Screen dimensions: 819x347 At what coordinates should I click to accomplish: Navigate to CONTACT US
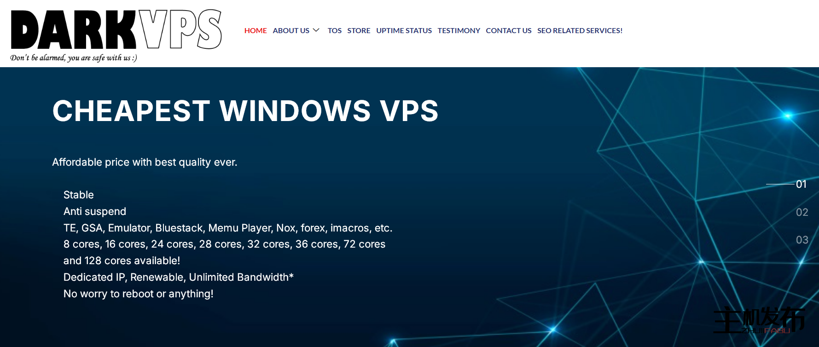pyautogui.click(x=508, y=30)
